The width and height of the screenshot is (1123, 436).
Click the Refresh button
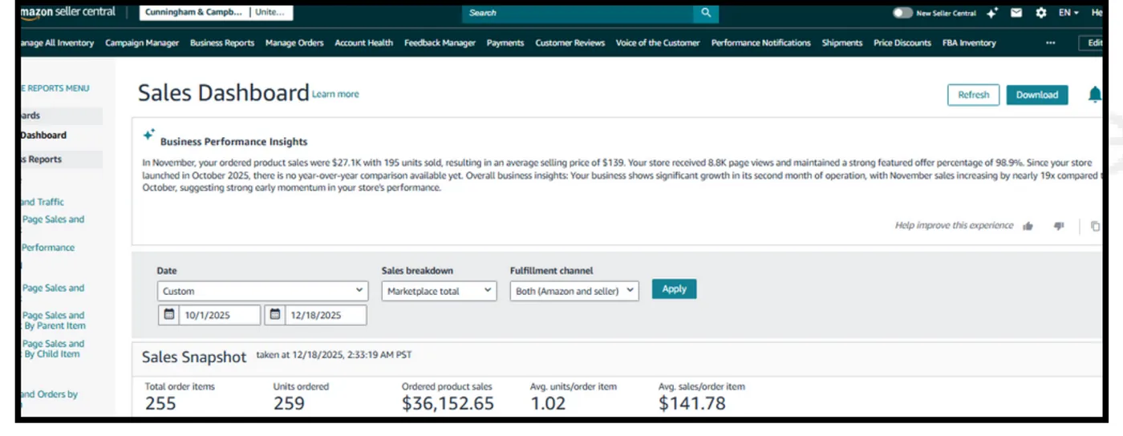click(974, 95)
